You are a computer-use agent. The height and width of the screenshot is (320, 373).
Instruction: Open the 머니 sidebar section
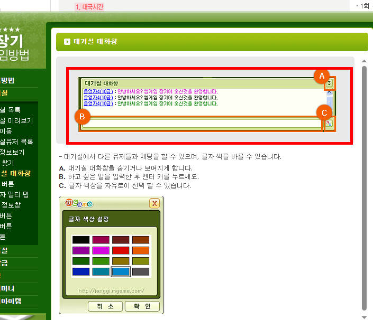pyautogui.click(x=7, y=289)
